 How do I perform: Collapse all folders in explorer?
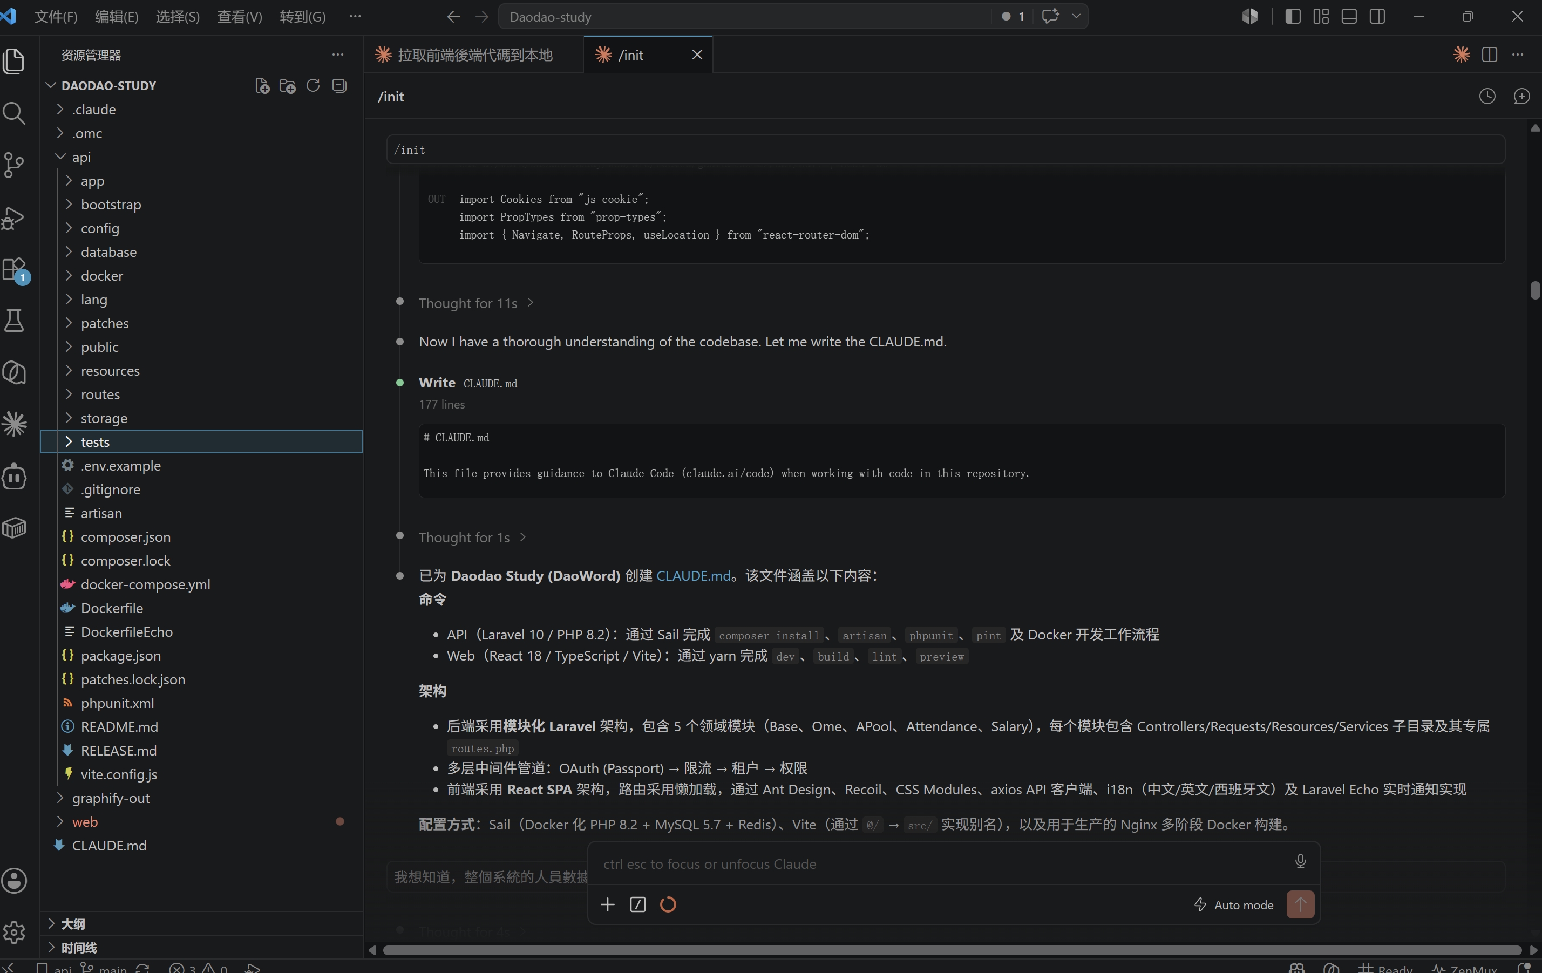[x=339, y=86]
